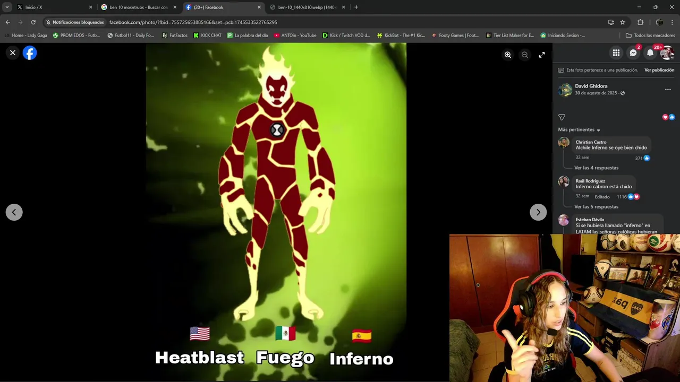Zoom in on the photo
Screen dimensions: 680x382
[x=508, y=55]
